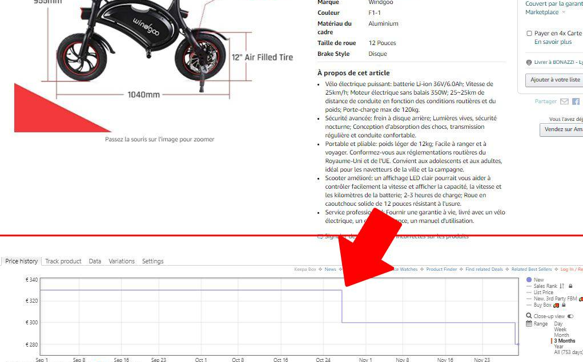The image size is (583, 362).
Task: Open the Variations tab
Action: click(122, 261)
